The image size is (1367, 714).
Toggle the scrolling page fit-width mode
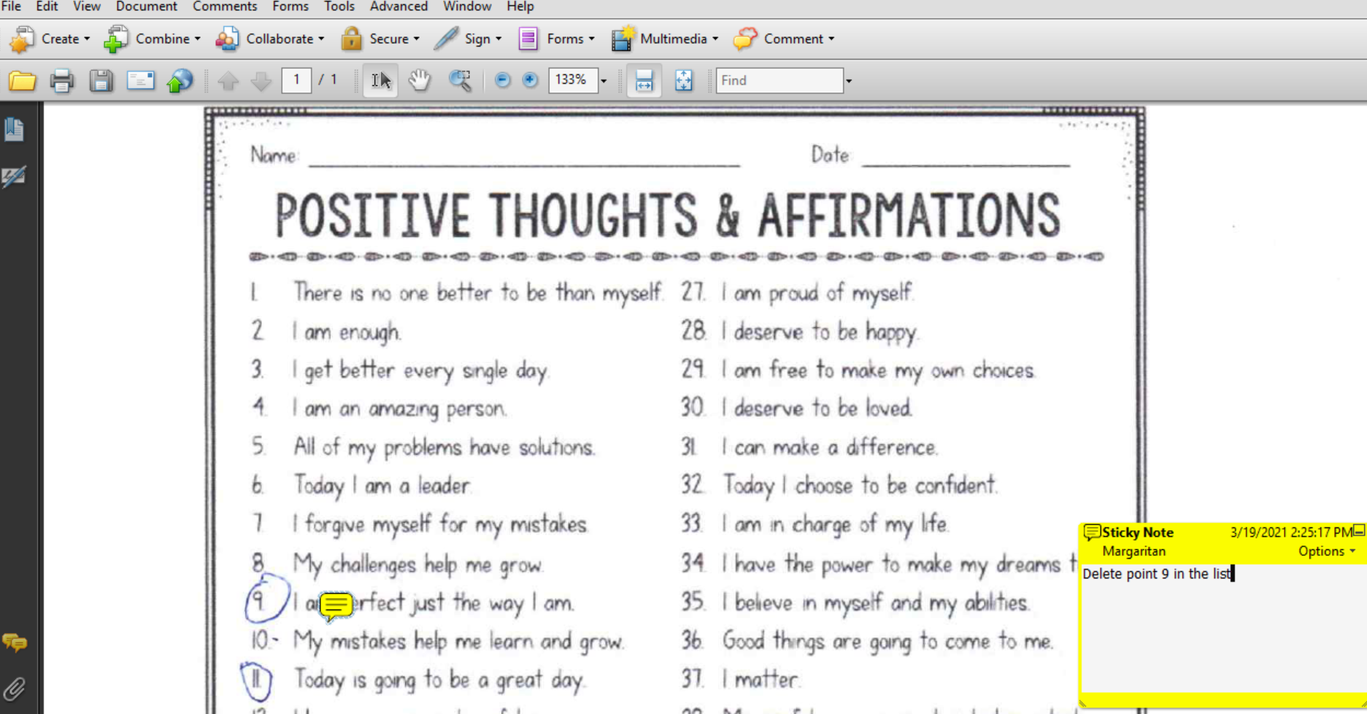644,81
